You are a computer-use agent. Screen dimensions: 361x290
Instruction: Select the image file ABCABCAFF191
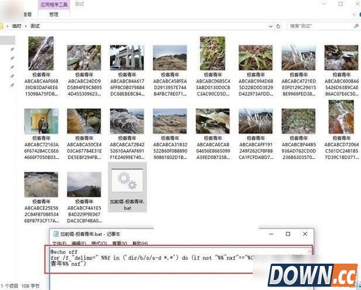[x=256, y=121]
